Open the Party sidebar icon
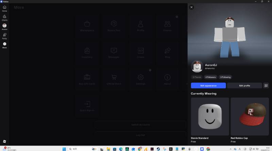Viewport: 272px width, 151px height. [4, 36]
